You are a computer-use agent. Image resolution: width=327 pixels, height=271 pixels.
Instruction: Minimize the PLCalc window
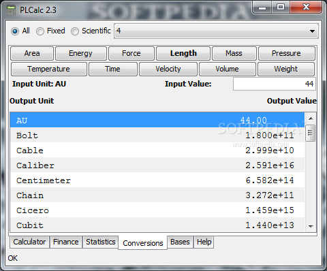tap(262, 7)
